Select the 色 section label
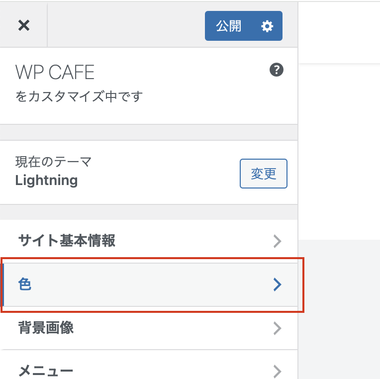The height and width of the screenshot is (379, 380). (x=25, y=284)
